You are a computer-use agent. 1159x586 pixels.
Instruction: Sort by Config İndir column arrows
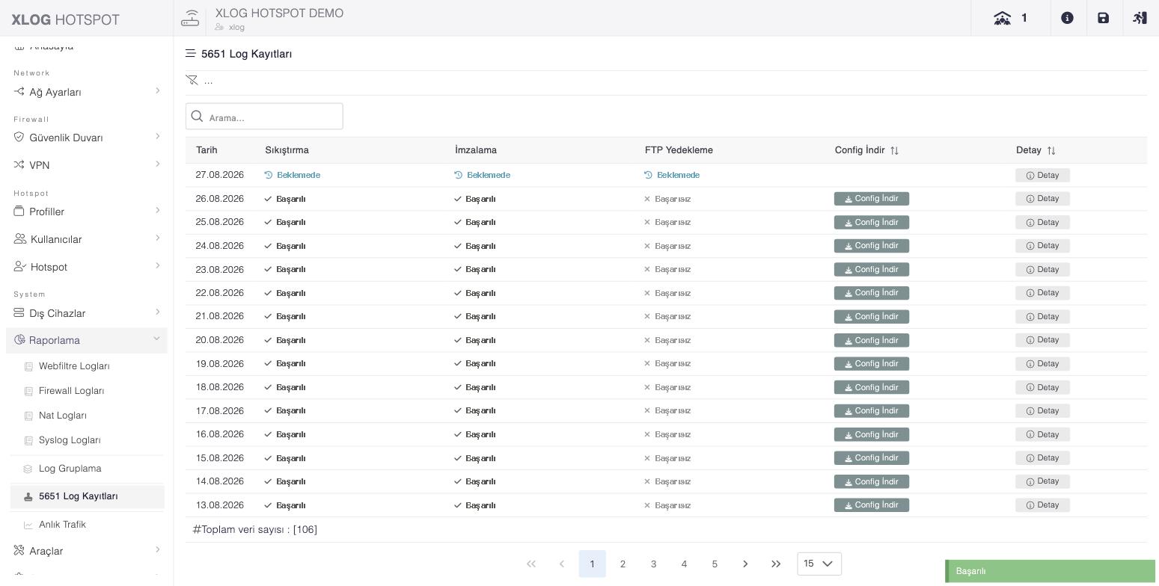point(894,151)
